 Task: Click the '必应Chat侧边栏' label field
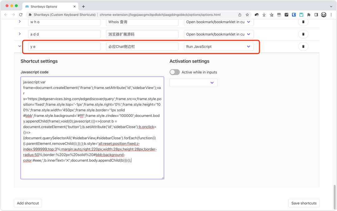142,46
